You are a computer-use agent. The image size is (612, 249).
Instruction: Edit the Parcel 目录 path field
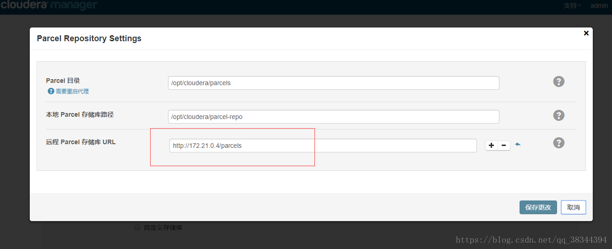(x=333, y=83)
